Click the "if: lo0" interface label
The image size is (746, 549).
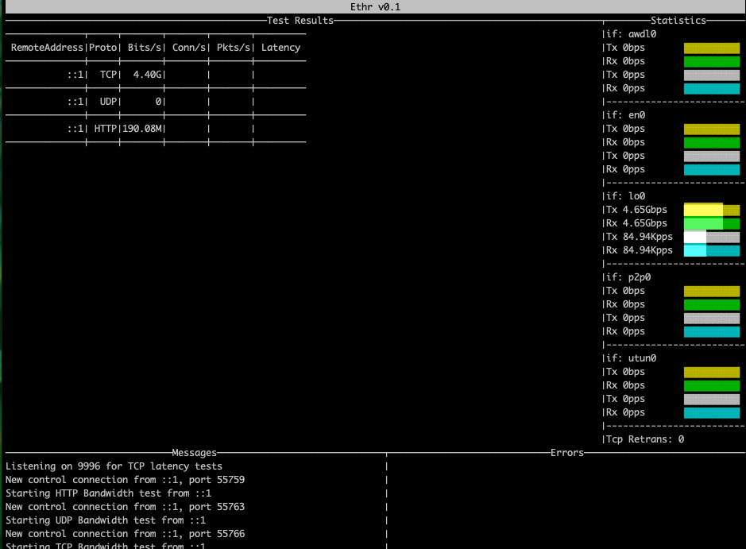625,196
